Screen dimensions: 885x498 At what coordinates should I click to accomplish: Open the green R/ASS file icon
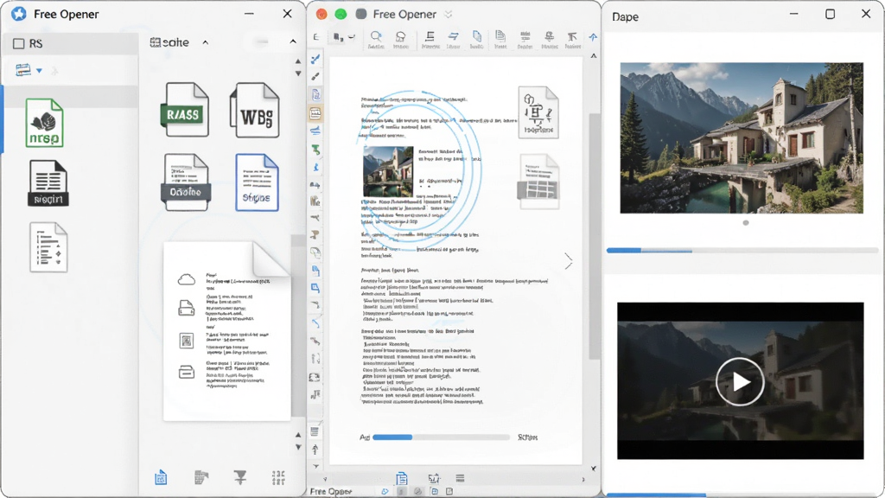point(185,110)
